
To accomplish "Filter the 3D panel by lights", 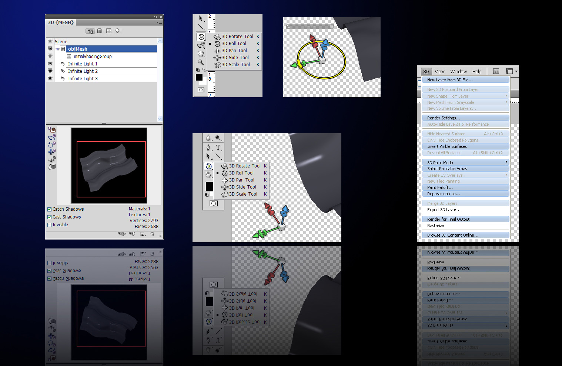I will [x=117, y=31].
